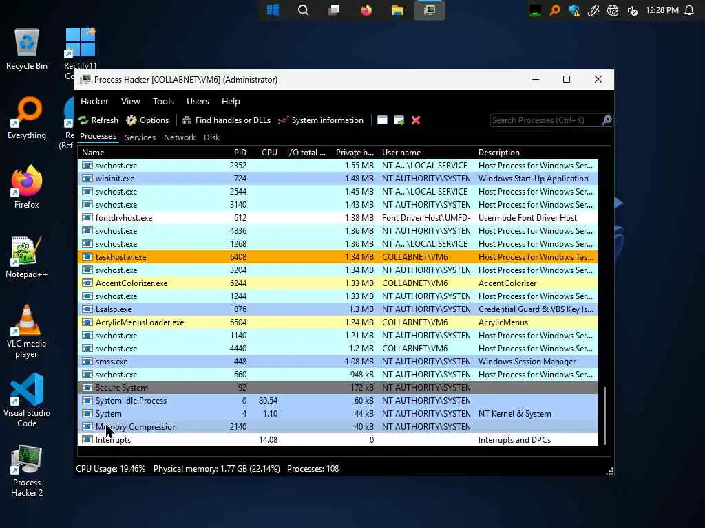
Task: Select svchost.exe with PID 2352
Action: 337,166
